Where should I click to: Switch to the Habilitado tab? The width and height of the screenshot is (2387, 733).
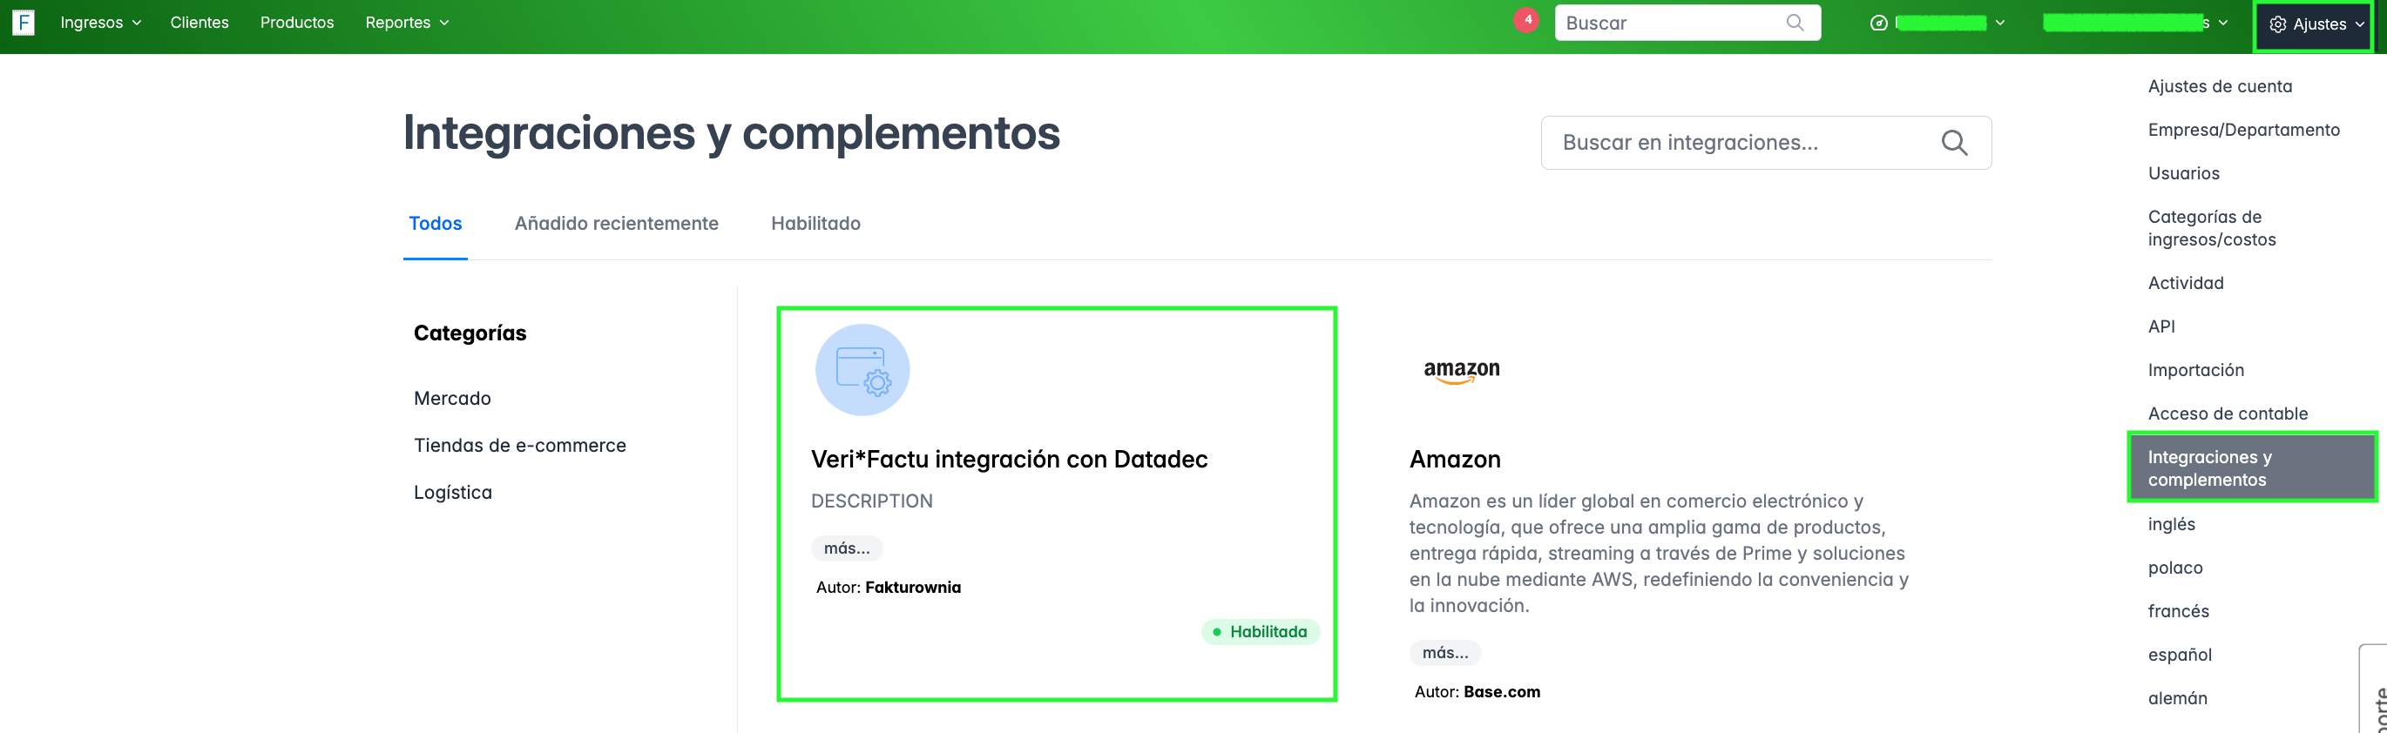[815, 223]
